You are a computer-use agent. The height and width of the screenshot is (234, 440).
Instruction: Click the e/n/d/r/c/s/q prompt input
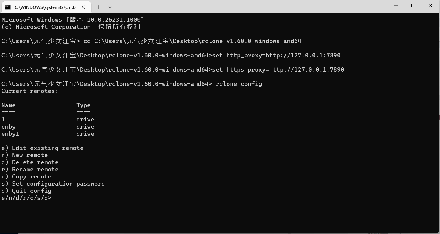click(x=55, y=198)
